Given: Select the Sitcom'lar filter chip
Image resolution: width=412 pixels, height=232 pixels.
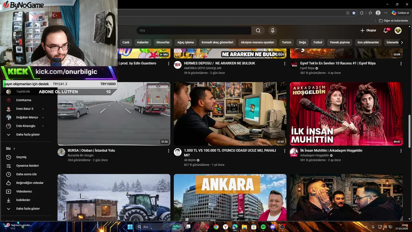Looking at the screenshot, I should 163,42.
